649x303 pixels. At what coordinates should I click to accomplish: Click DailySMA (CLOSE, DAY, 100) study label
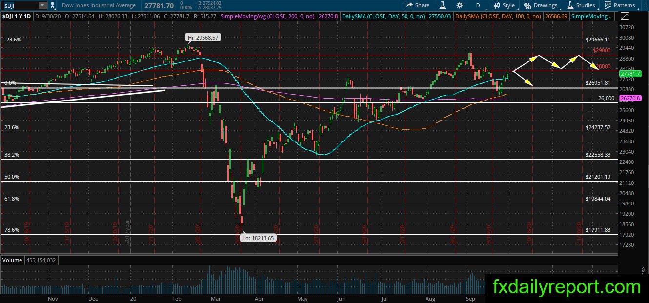point(497,17)
